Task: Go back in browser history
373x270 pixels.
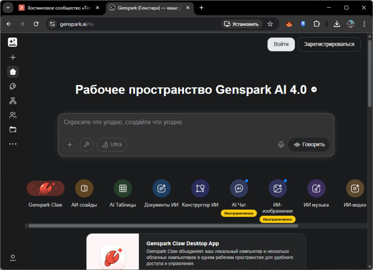Action: click(9, 24)
